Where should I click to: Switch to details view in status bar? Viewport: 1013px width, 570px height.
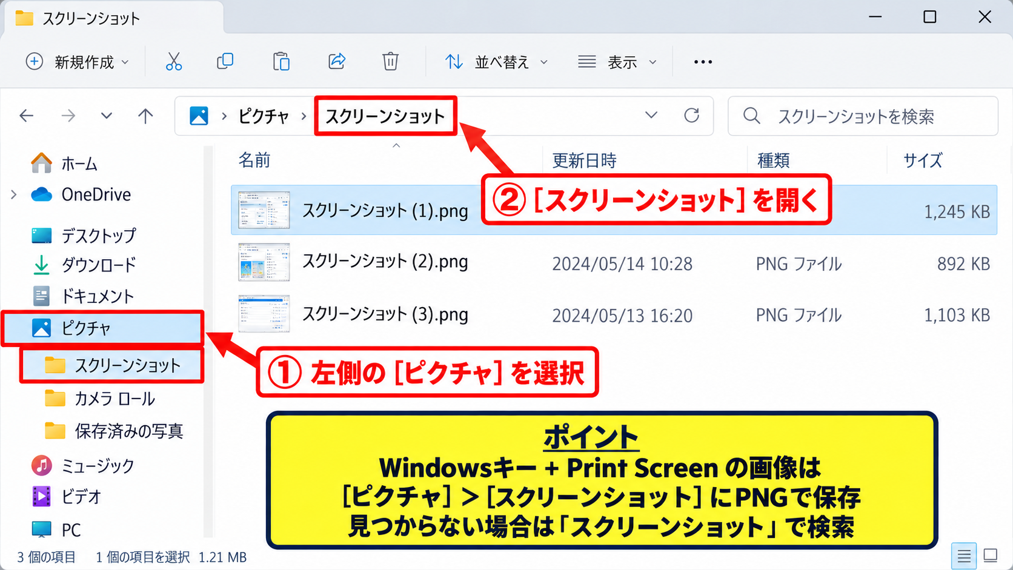964,555
